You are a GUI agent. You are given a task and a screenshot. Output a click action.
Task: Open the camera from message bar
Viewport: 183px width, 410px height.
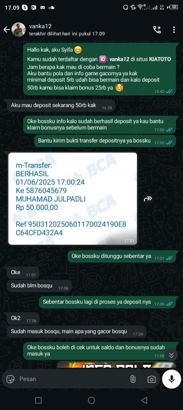pos(152,379)
